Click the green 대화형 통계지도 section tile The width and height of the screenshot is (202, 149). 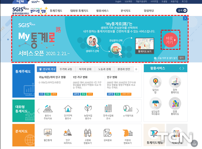tap(23, 111)
